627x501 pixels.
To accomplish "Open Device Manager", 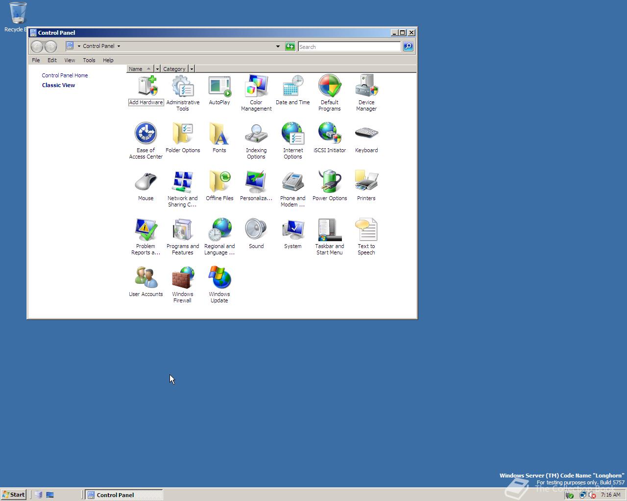I will pos(366,93).
